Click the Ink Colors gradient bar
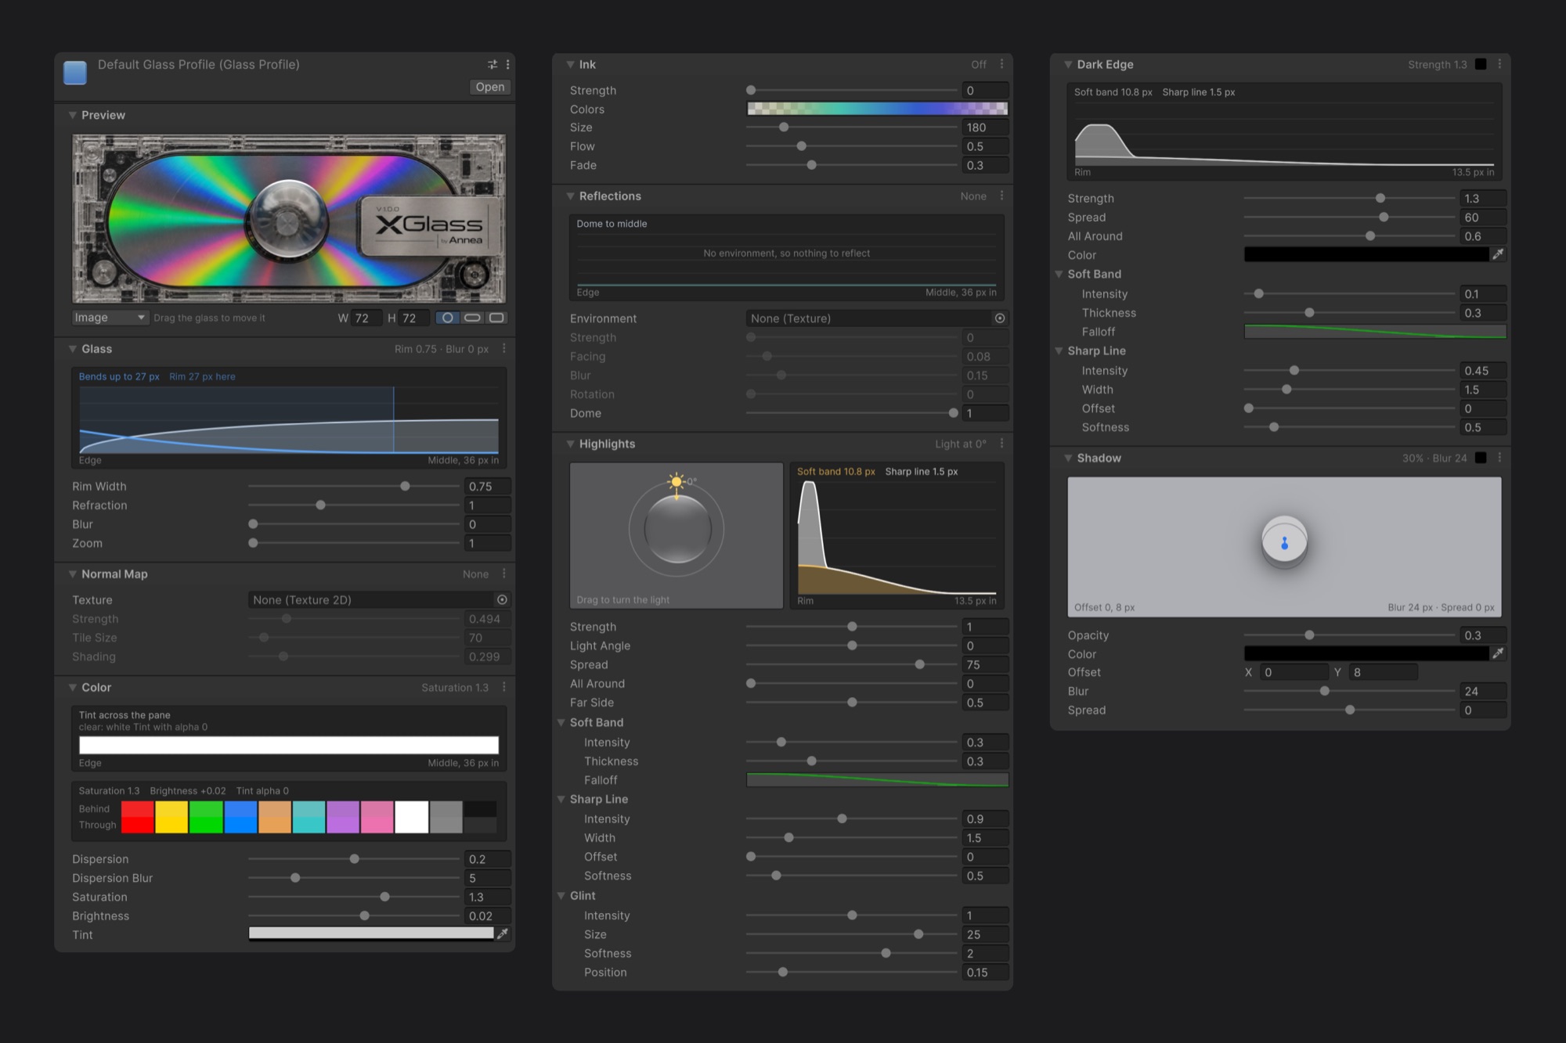Image resolution: width=1566 pixels, height=1043 pixels. tap(878, 109)
